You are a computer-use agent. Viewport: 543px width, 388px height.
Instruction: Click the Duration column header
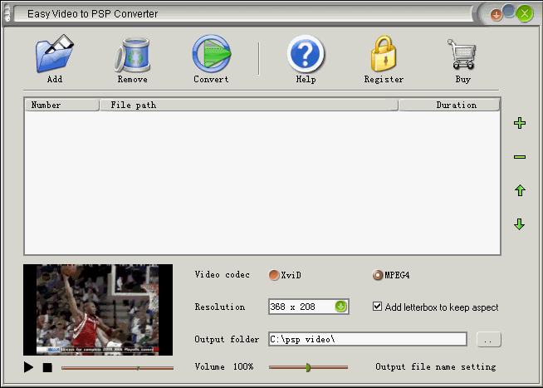point(449,105)
